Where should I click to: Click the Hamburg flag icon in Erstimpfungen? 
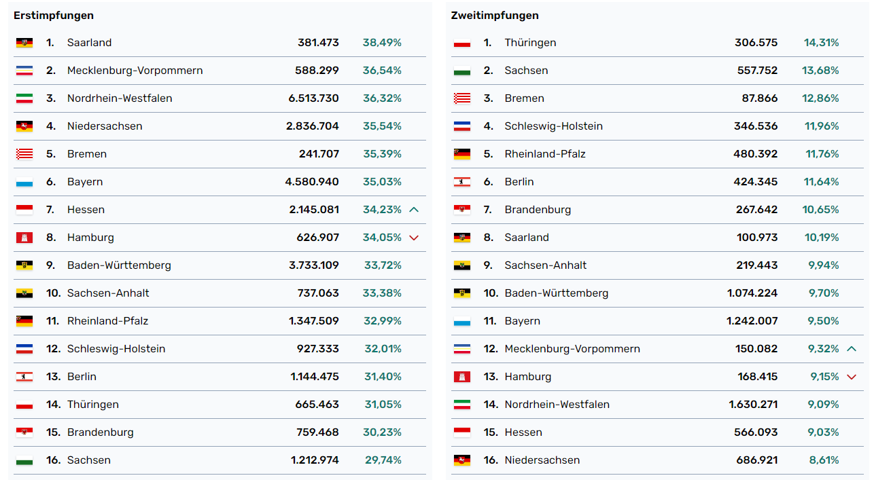(24, 238)
